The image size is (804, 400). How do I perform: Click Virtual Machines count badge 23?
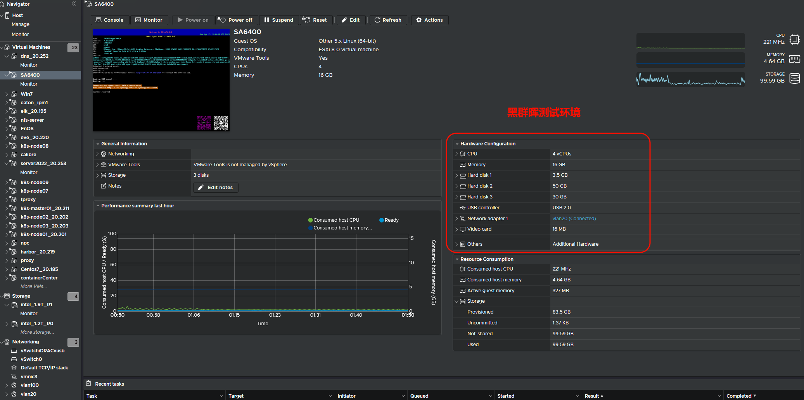[73, 48]
